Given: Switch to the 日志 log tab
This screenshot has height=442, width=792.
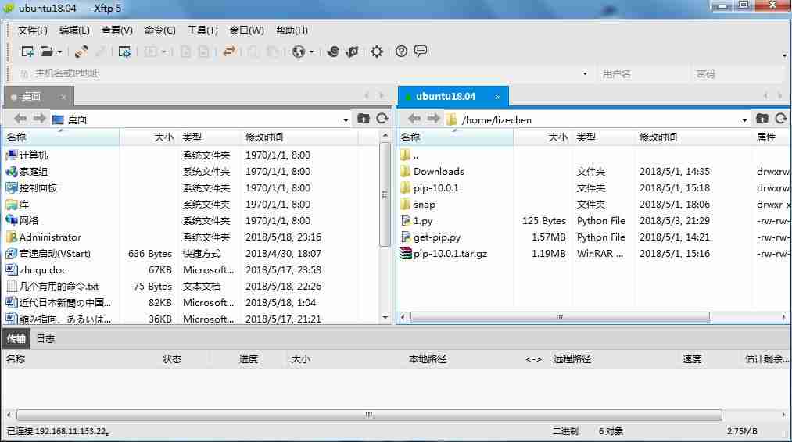Looking at the screenshot, I should (x=45, y=339).
